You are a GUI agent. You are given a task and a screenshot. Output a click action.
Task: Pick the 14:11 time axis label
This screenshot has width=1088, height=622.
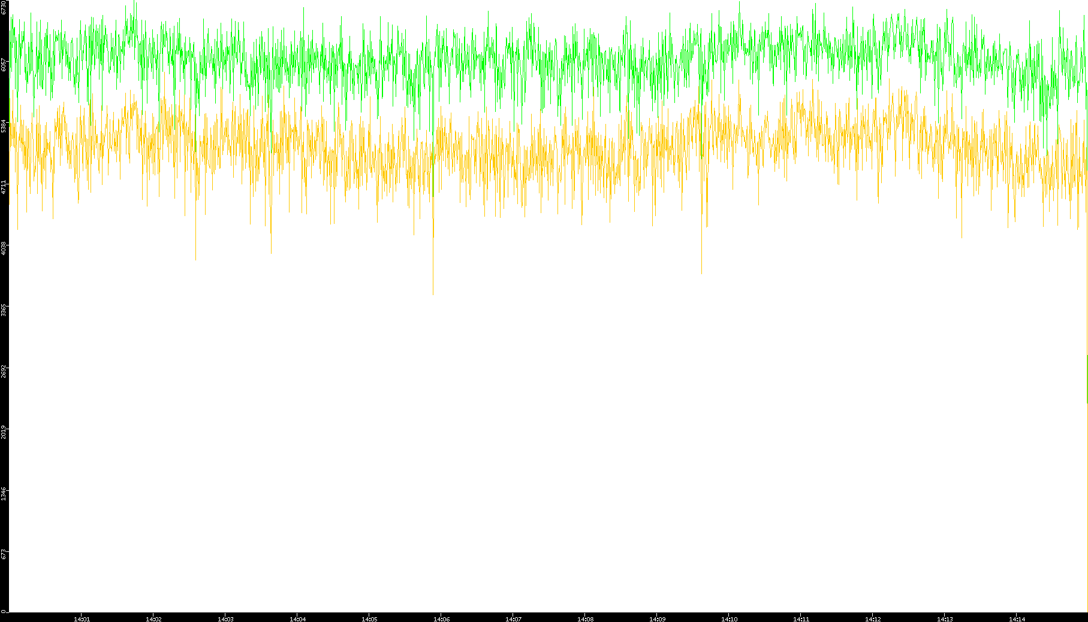pos(801,619)
